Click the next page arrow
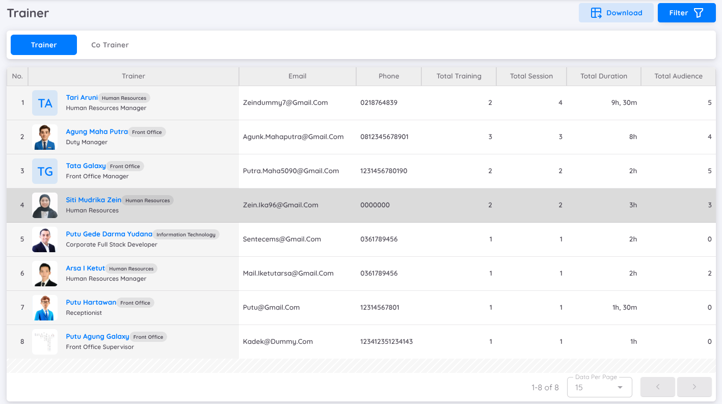Viewport: 722px width, 404px height. click(694, 387)
